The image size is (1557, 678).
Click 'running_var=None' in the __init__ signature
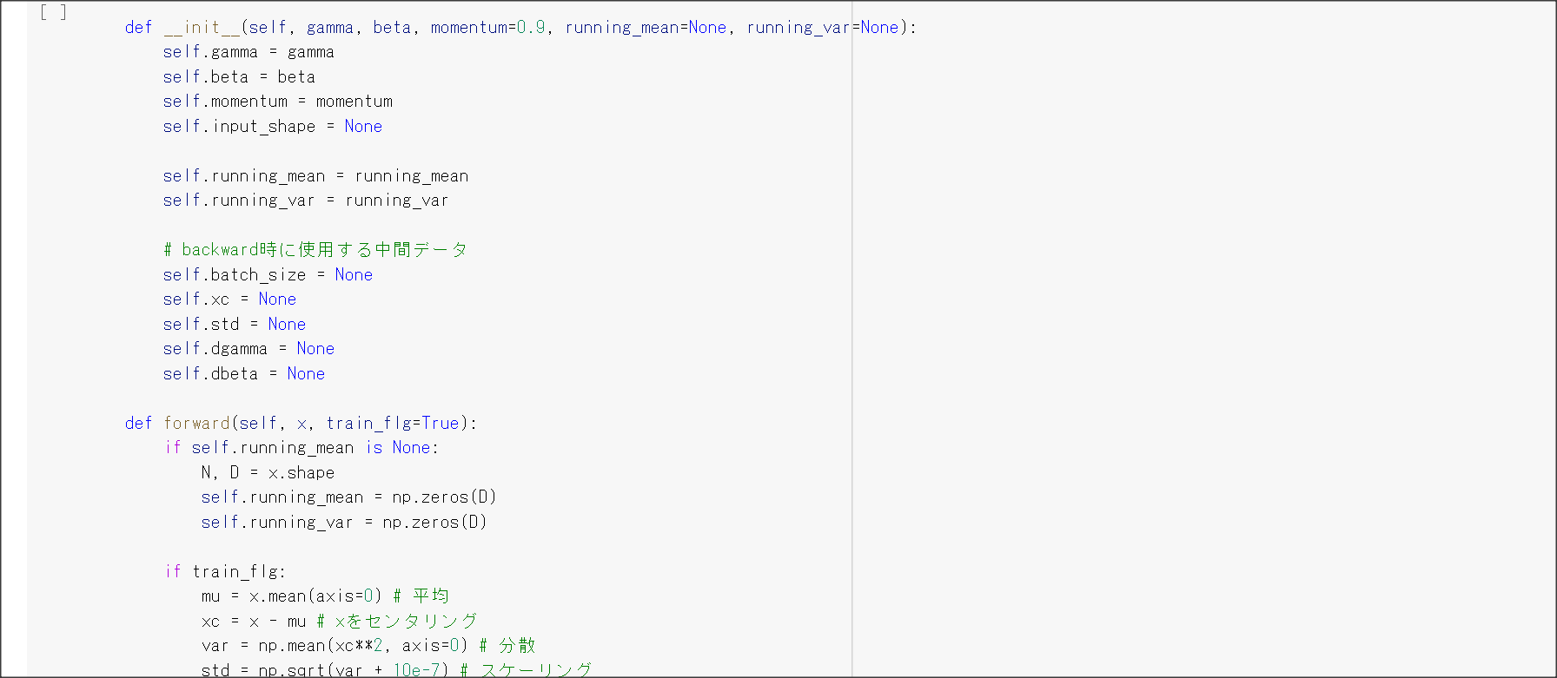pyautogui.click(x=823, y=27)
